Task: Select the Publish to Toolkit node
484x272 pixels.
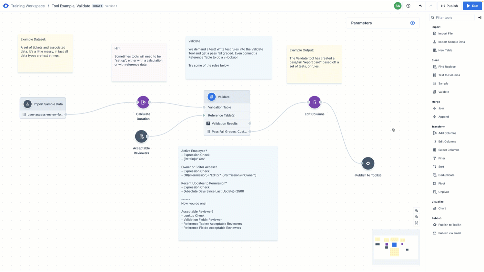Action: 368,164
